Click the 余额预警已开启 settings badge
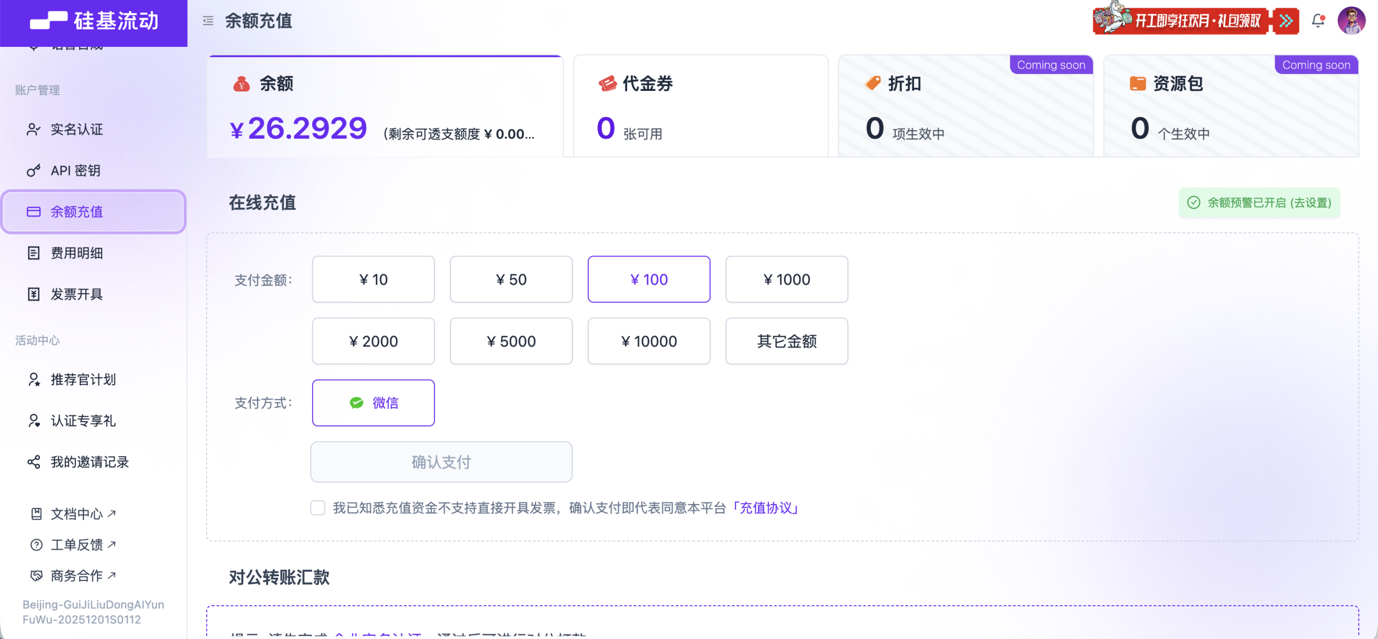The width and height of the screenshot is (1378, 639). pos(1259,203)
